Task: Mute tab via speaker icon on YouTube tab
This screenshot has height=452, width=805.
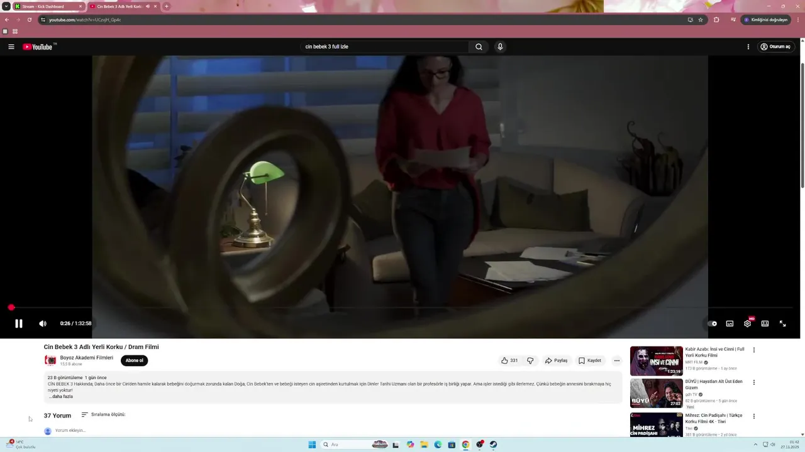Action: (x=148, y=6)
